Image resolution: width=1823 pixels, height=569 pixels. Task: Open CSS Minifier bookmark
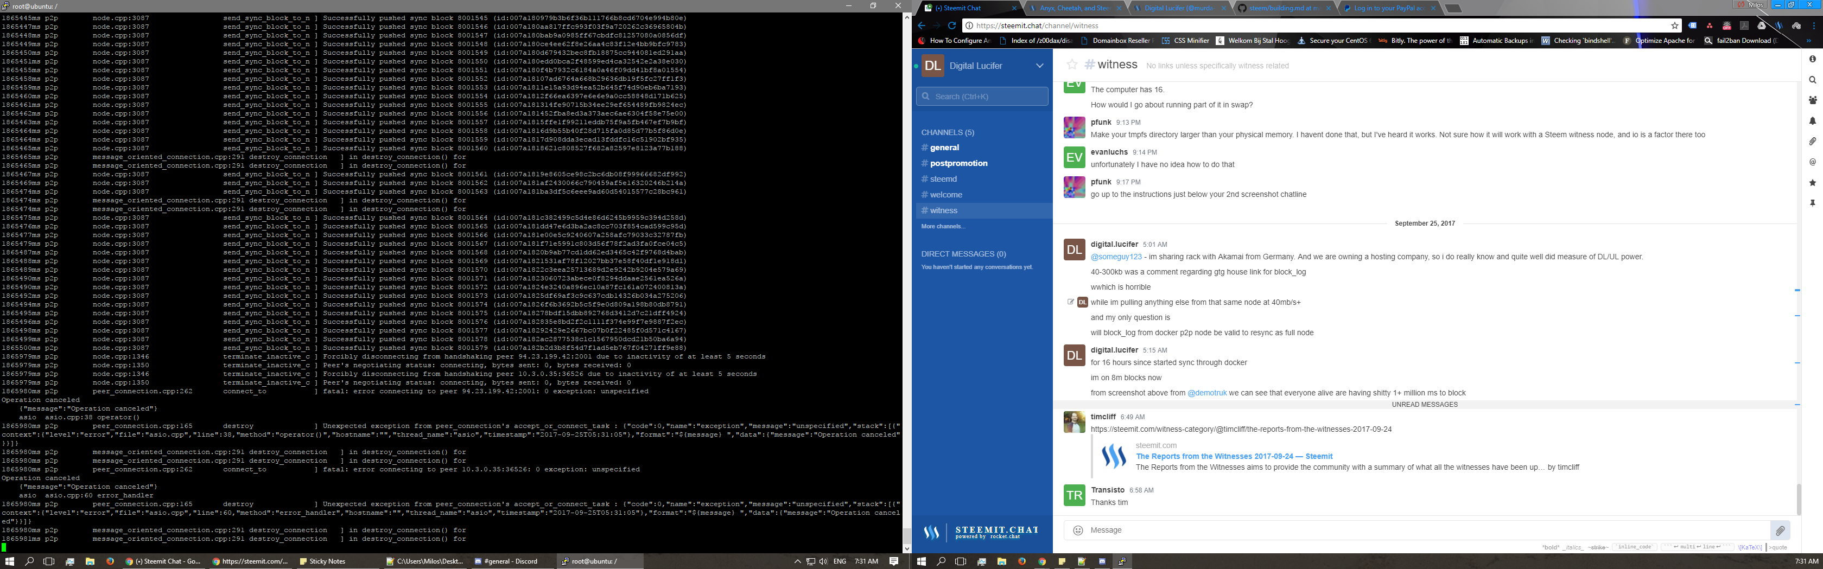click(1185, 41)
